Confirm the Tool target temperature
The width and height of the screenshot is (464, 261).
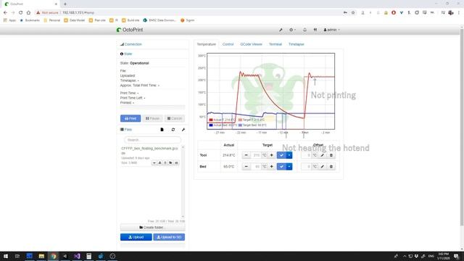coord(281,155)
